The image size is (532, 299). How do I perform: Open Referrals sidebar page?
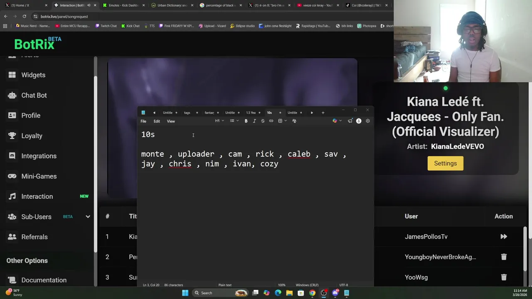[x=34, y=237]
